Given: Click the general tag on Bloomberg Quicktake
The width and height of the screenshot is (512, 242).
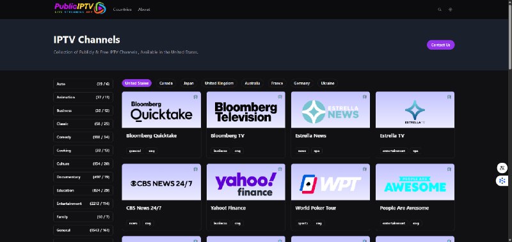Looking at the screenshot, I should coord(135,151).
